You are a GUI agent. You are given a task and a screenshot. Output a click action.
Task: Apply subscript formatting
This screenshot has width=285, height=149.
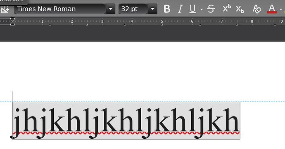pos(240,9)
